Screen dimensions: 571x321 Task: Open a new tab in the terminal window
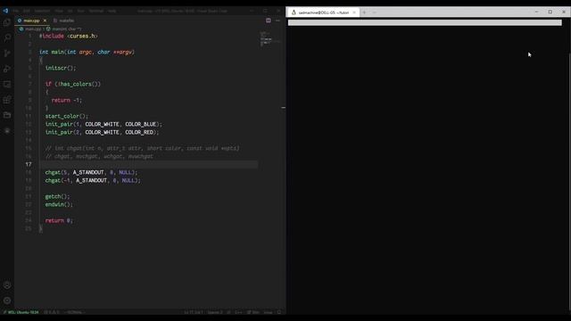coord(364,12)
